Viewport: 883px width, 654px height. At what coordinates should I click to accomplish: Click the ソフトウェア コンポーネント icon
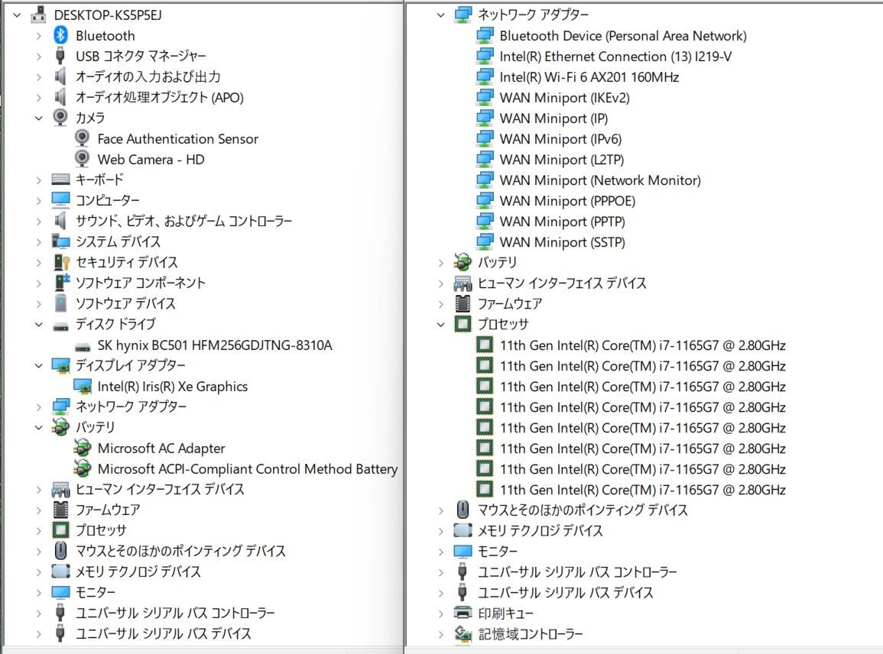[61, 283]
